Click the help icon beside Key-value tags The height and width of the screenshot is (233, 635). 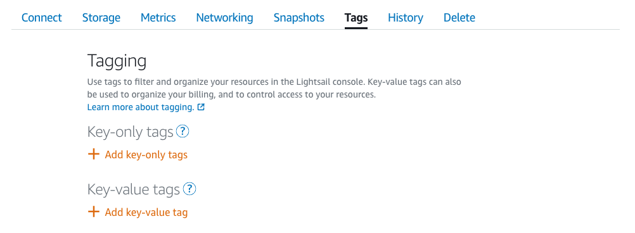[x=189, y=189]
